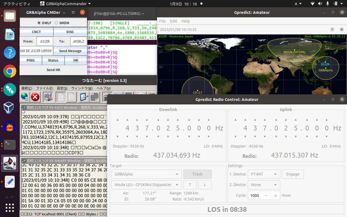347x217 pixels.
Task: Open the 設定(S) menu in つなたーむ
Action: point(62,88)
